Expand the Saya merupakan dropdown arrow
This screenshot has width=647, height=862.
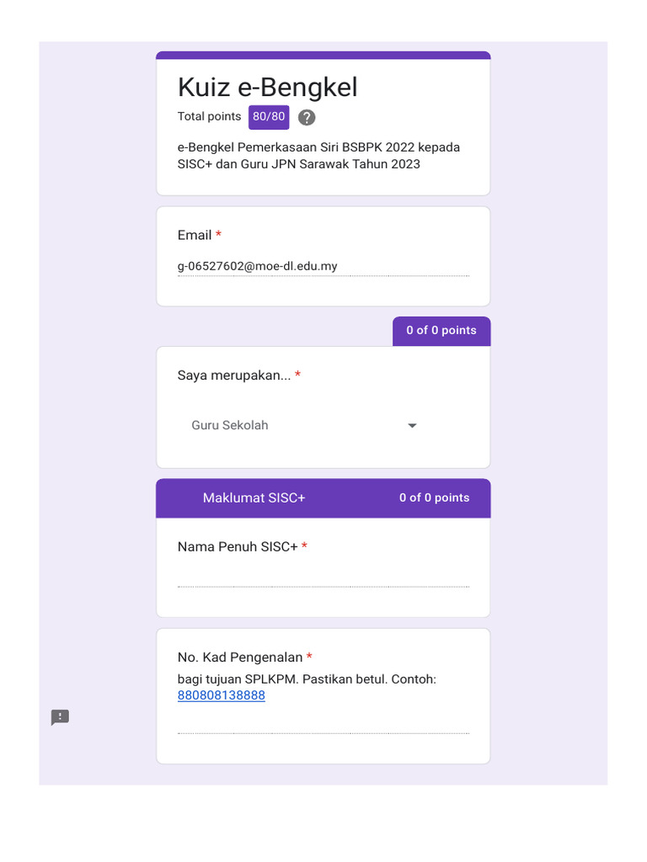(412, 426)
